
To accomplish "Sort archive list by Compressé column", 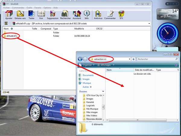I will tap(46, 29).
